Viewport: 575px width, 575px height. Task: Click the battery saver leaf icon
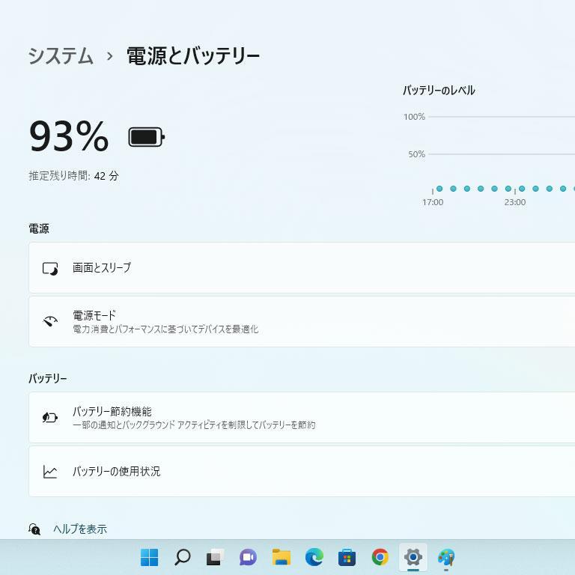[50, 417]
